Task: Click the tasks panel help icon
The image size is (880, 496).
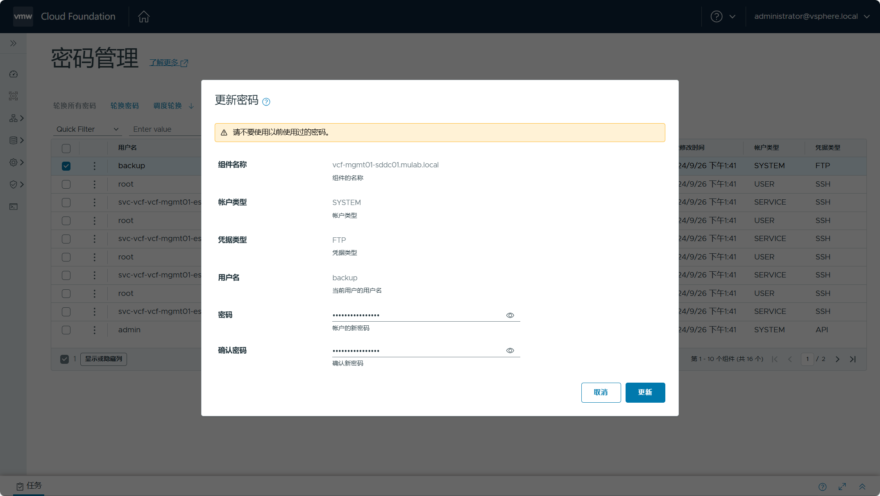Action: [823, 487]
